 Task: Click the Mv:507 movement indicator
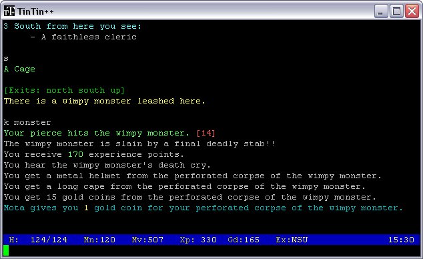[147, 240]
